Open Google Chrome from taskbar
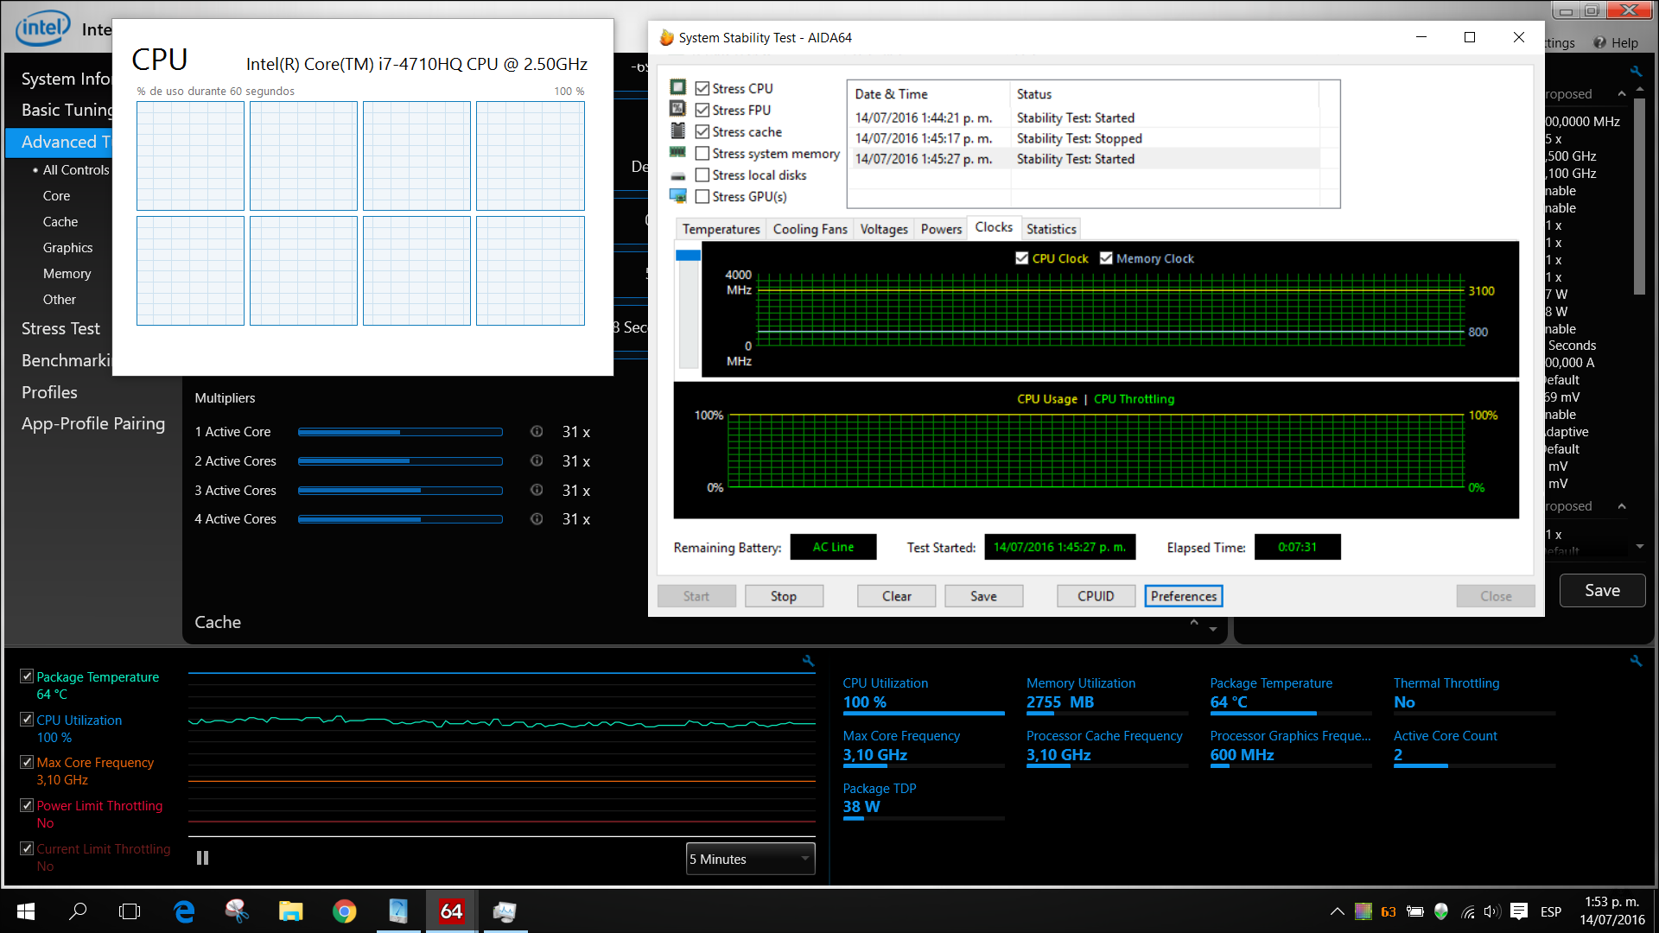The width and height of the screenshot is (1659, 933). tap(344, 911)
